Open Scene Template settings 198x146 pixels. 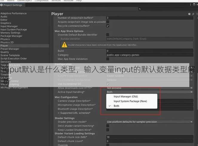pos(10,55)
